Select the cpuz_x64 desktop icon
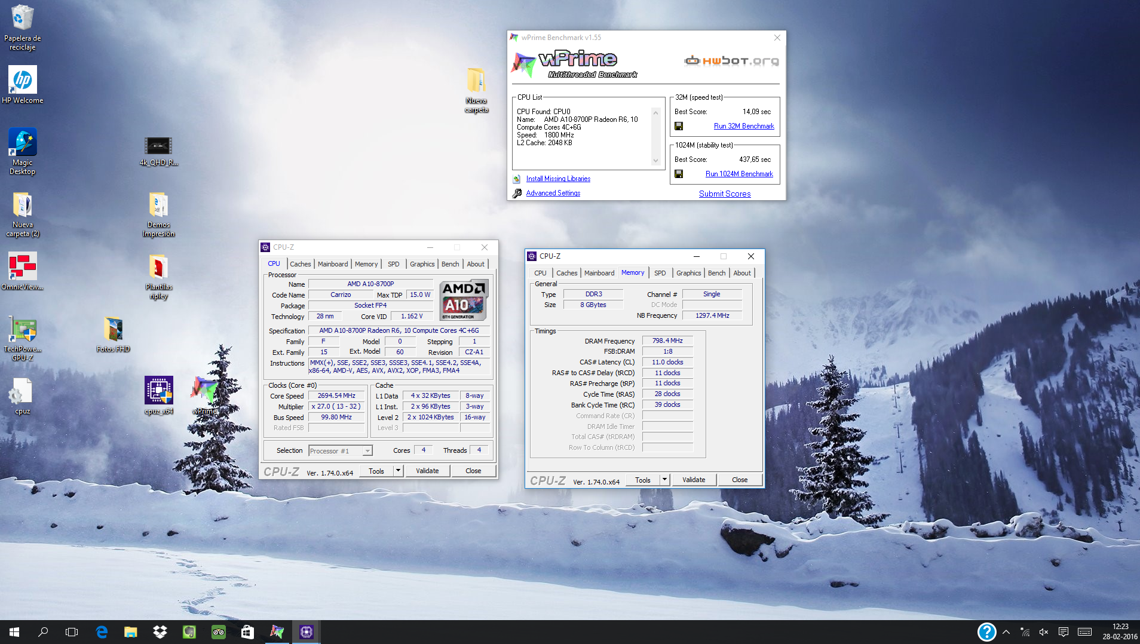This screenshot has width=1140, height=644. pyautogui.click(x=158, y=395)
